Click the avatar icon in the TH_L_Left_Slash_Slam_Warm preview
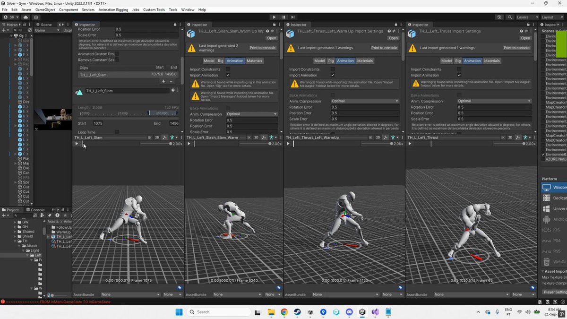 (271, 138)
